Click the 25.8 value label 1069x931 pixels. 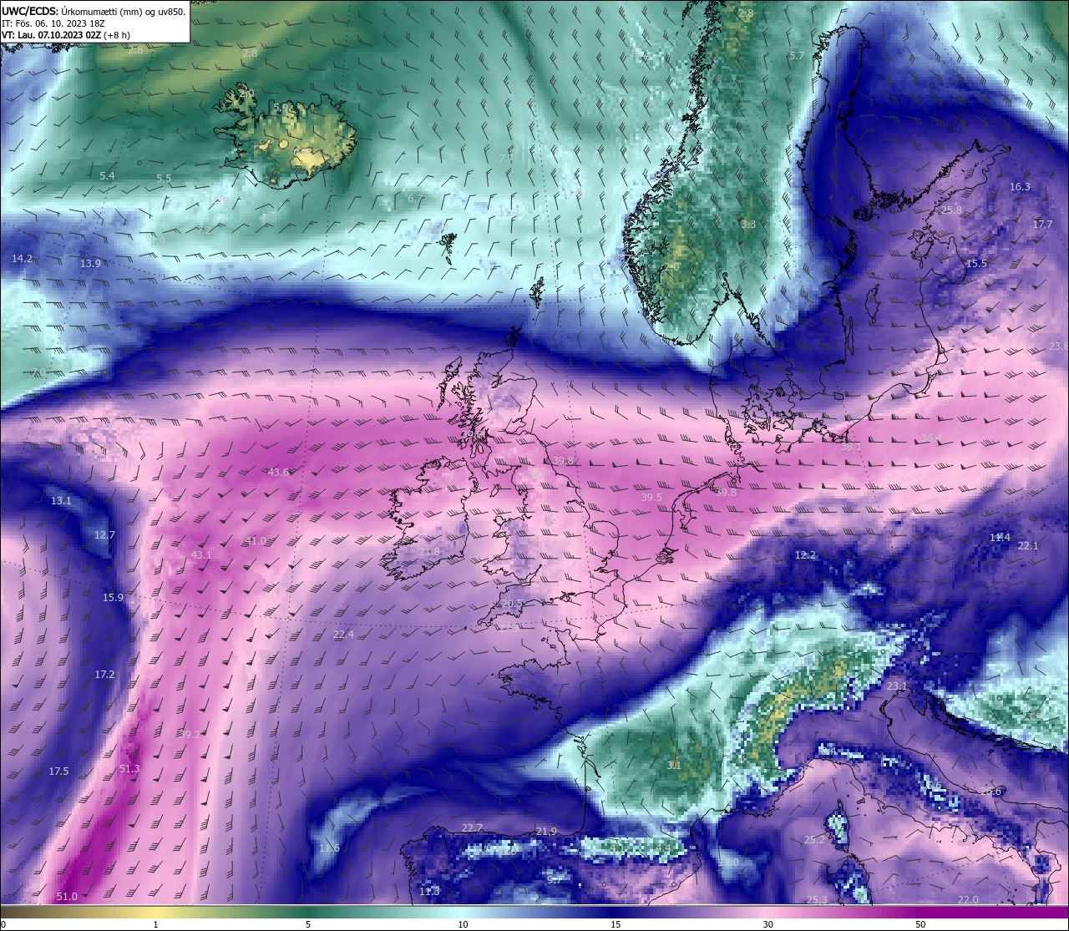[951, 210]
